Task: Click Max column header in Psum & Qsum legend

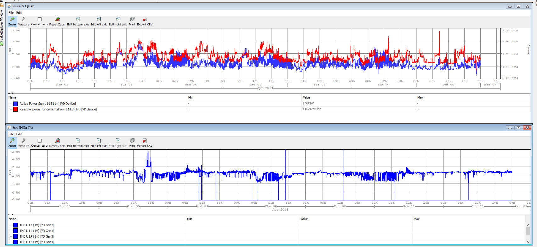Action: click(x=473, y=97)
